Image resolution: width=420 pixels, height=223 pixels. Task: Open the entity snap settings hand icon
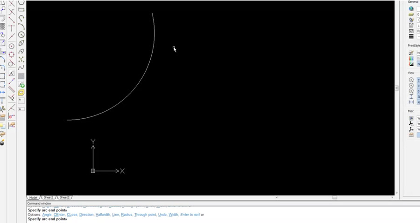click(12, 125)
